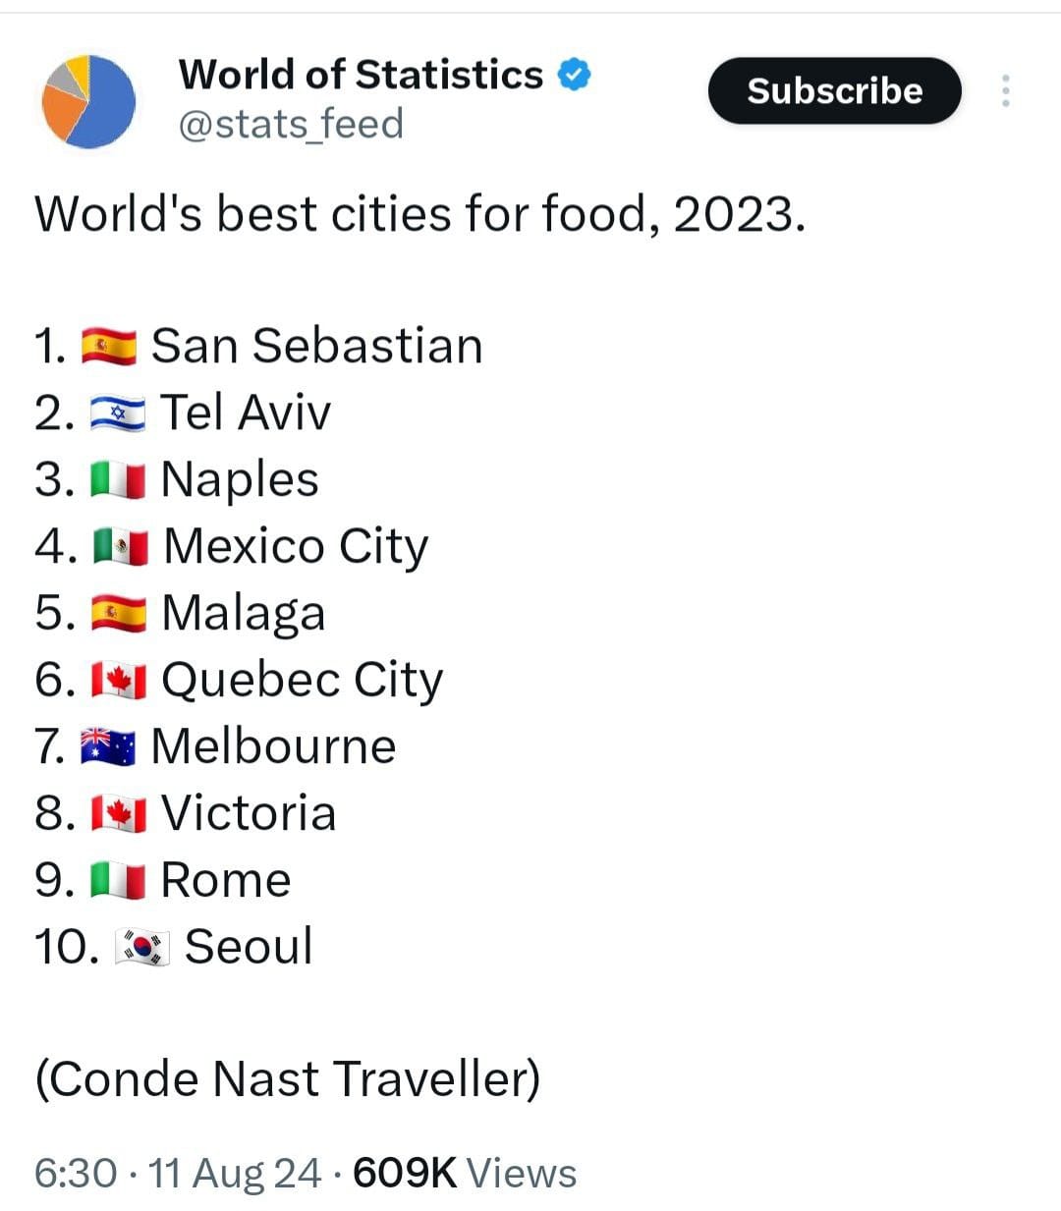Click the Spain flag beside Malaga
The width and height of the screenshot is (1061, 1211).
tap(118, 614)
